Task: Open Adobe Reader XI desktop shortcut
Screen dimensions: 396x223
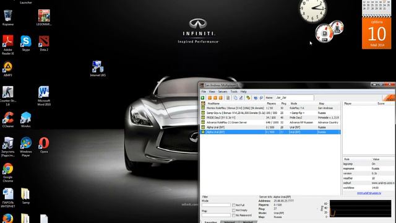Action: click(x=8, y=45)
